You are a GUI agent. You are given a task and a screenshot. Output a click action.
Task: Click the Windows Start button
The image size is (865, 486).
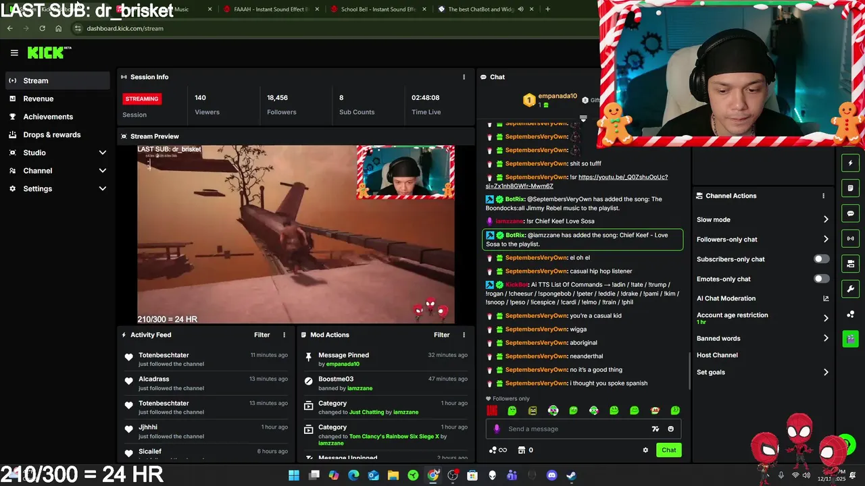[x=294, y=475]
